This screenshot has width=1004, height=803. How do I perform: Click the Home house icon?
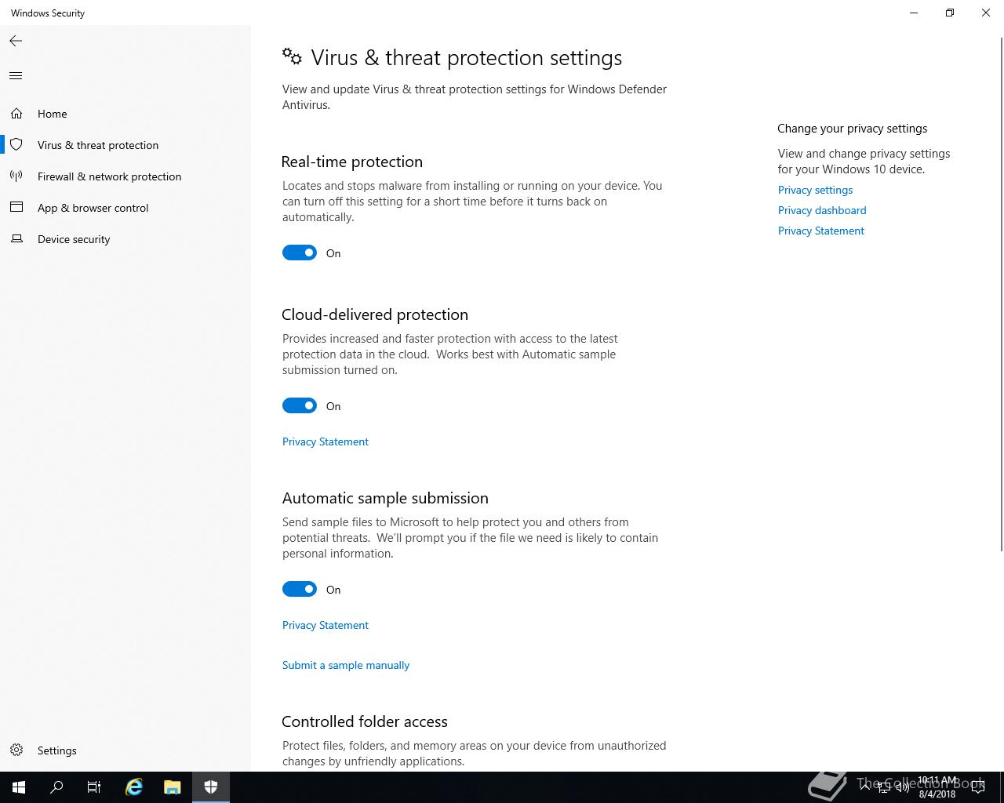(x=16, y=114)
